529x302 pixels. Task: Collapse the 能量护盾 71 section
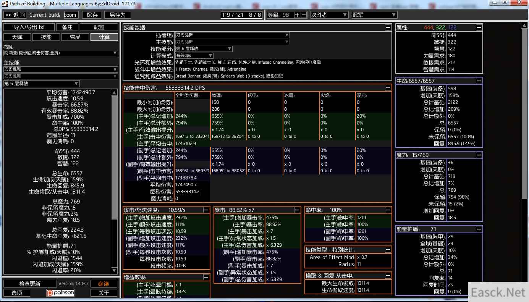[479, 229]
